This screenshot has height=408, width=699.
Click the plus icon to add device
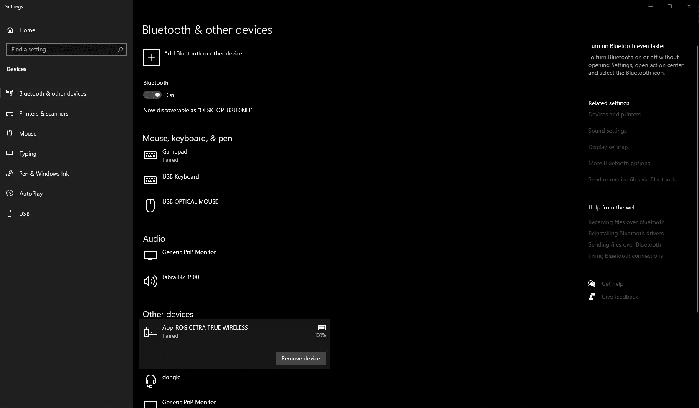tap(151, 58)
